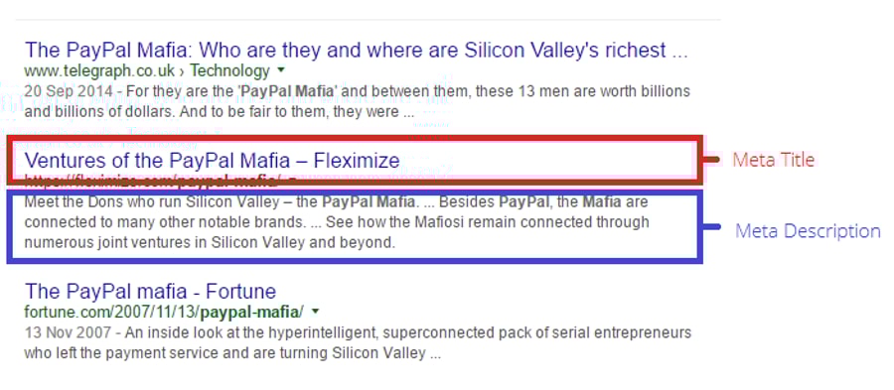Expand the dropdown arrow beside Telegraph Technology
Image resolution: width=894 pixels, height=390 pixels.
point(280,70)
